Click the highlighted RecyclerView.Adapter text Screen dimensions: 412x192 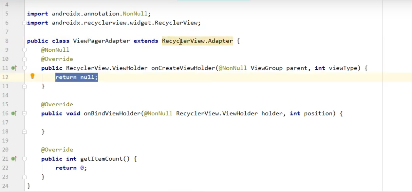click(197, 41)
